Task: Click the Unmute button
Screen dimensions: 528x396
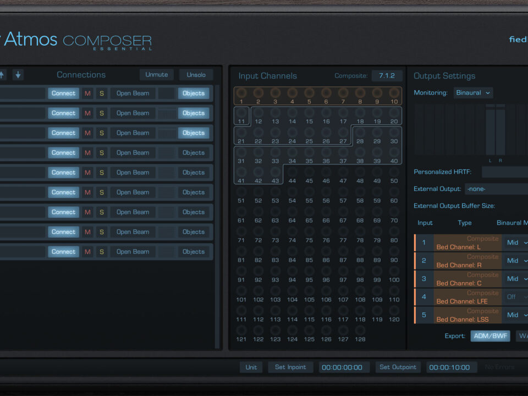Action: click(x=157, y=75)
